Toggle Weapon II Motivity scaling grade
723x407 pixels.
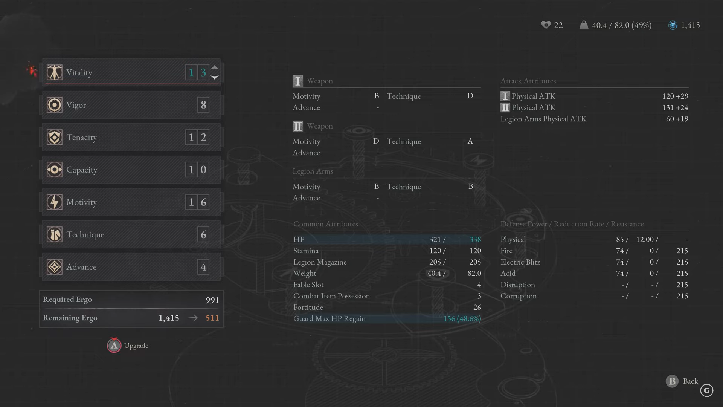[x=376, y=141]
